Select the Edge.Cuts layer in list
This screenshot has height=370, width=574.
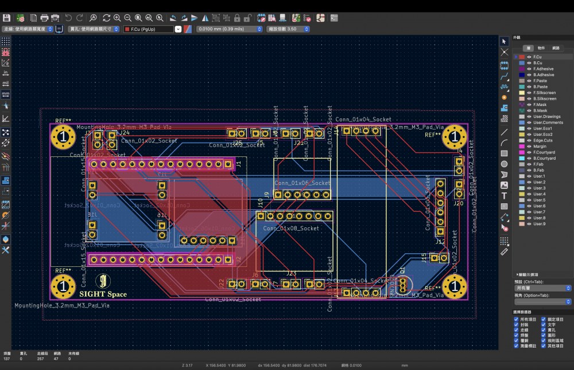tap(542, 140)
